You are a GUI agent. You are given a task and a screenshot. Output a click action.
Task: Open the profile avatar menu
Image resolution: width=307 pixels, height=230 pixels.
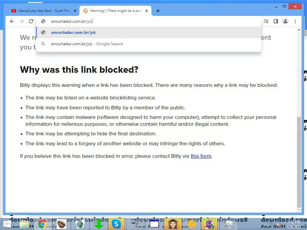click(x=285, y=21)
